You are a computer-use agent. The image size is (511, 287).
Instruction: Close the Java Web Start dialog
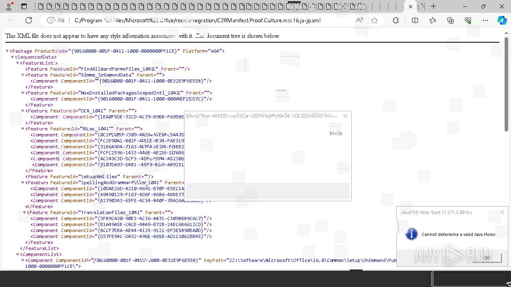(502, 212)
